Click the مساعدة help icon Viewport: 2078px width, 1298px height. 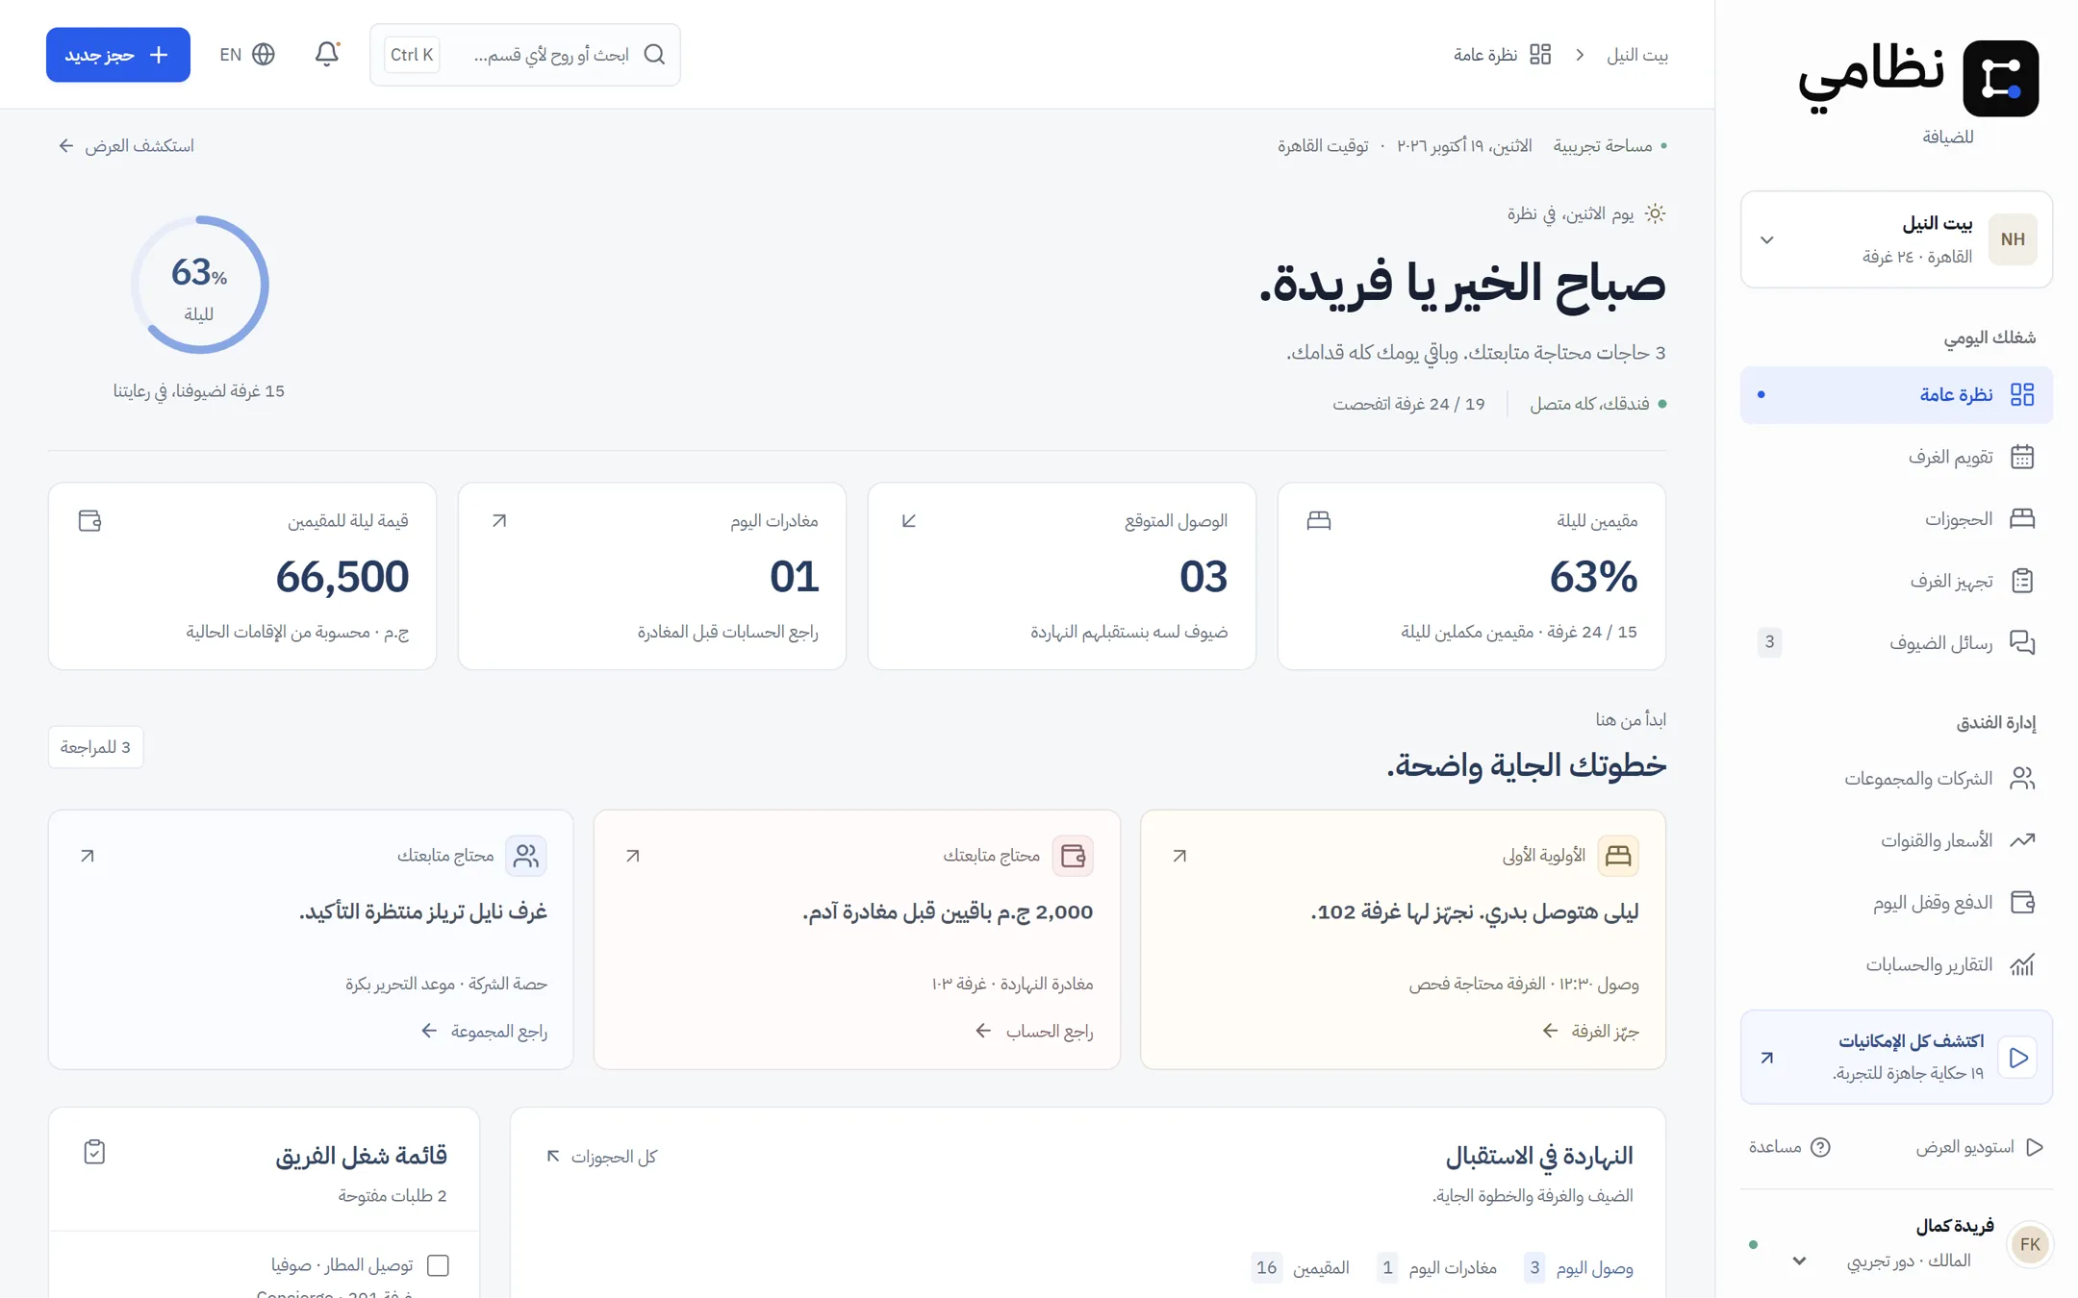tap(1820, 1147)
